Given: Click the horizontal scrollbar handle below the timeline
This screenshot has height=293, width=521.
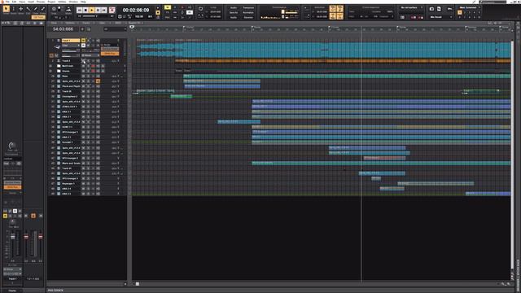Looking at the screenshot, I should point(138,284).
